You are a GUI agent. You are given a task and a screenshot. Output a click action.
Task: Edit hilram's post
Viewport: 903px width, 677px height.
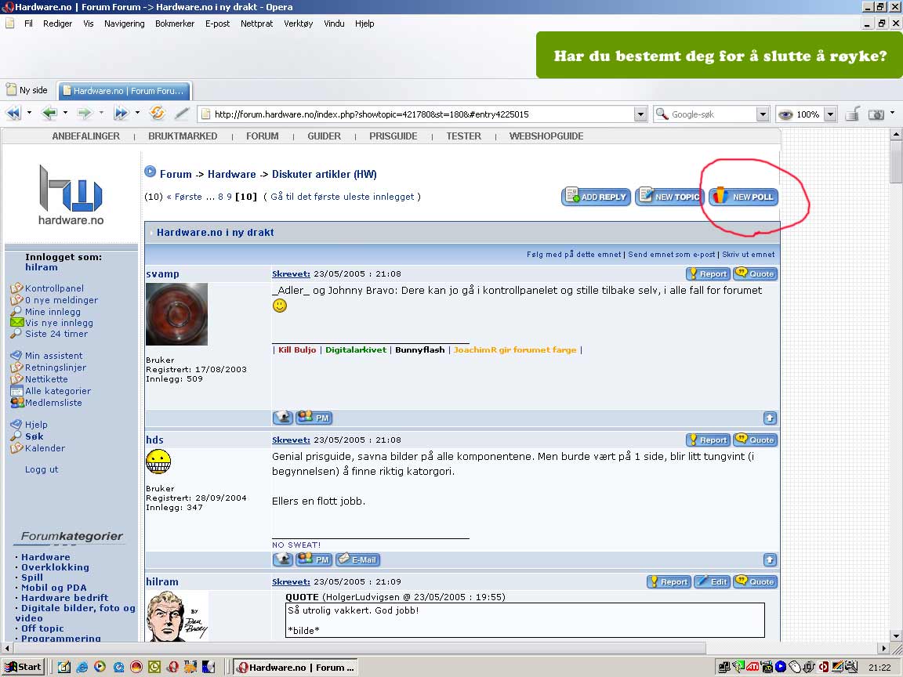coord(712,581)
